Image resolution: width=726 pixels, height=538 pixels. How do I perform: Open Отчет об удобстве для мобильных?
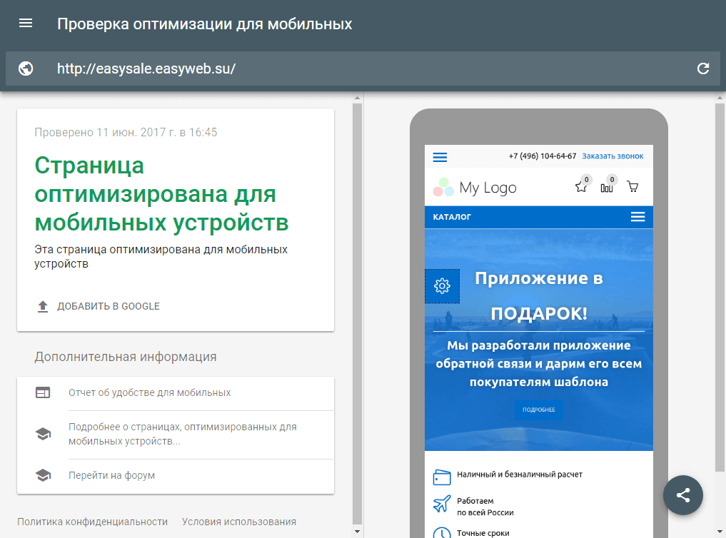point(149,392)
